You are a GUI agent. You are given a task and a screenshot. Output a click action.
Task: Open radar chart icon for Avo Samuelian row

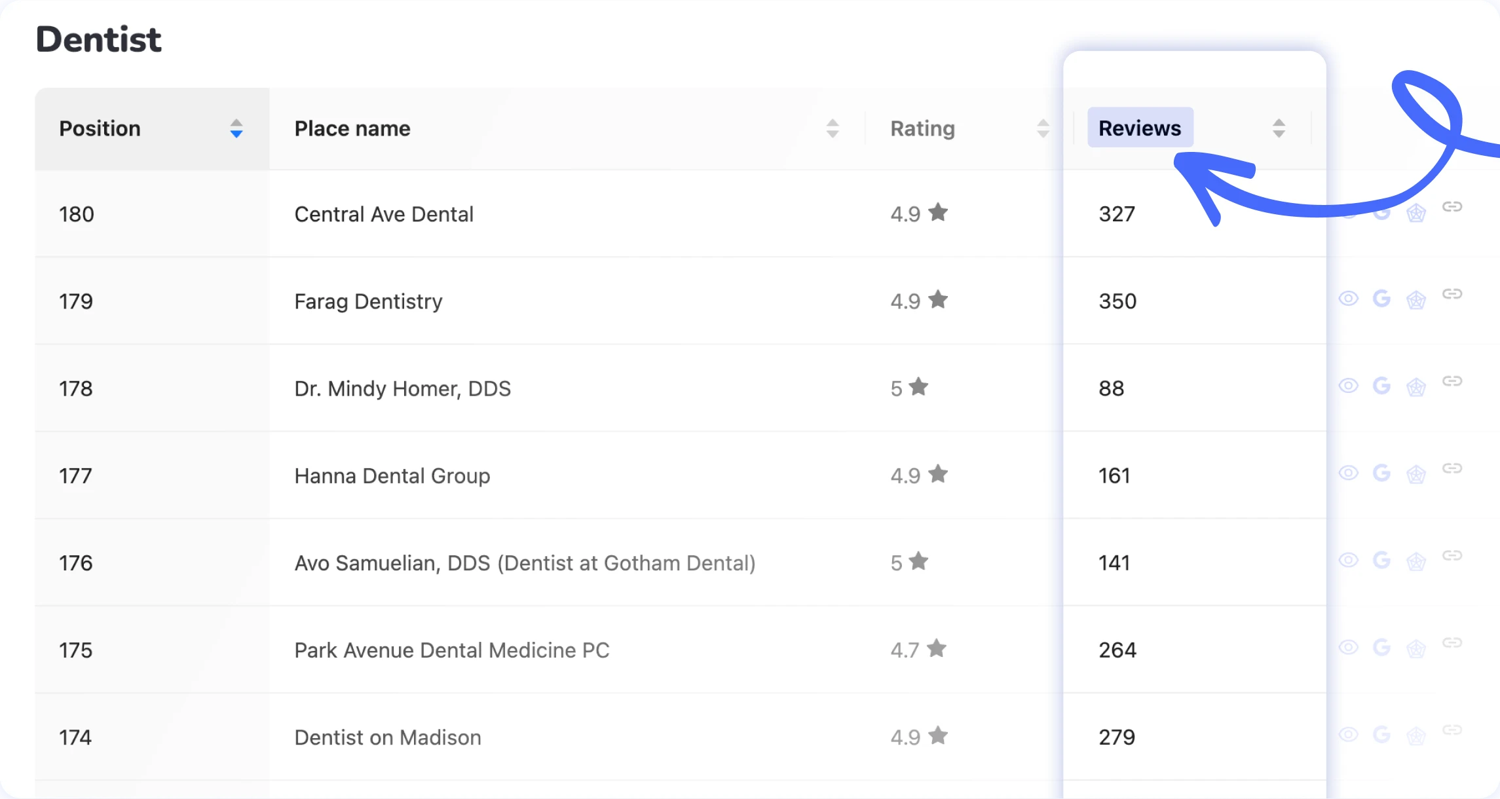click(x=1416, y=561)
